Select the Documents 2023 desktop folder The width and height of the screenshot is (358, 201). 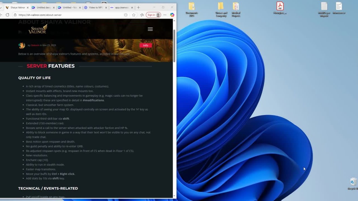click(x=192, y=10)
